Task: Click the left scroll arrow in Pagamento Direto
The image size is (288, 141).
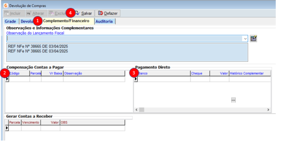Action: pos(137,110)
